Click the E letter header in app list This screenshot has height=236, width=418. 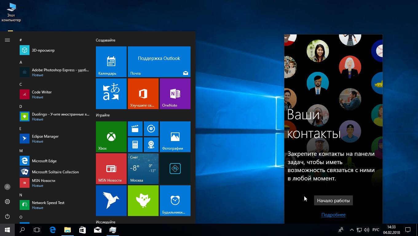click(20, 128)
